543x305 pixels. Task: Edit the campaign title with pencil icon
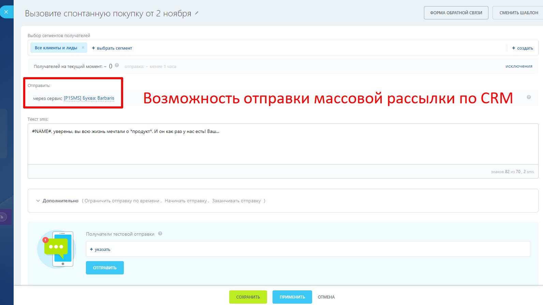point(196,13)
